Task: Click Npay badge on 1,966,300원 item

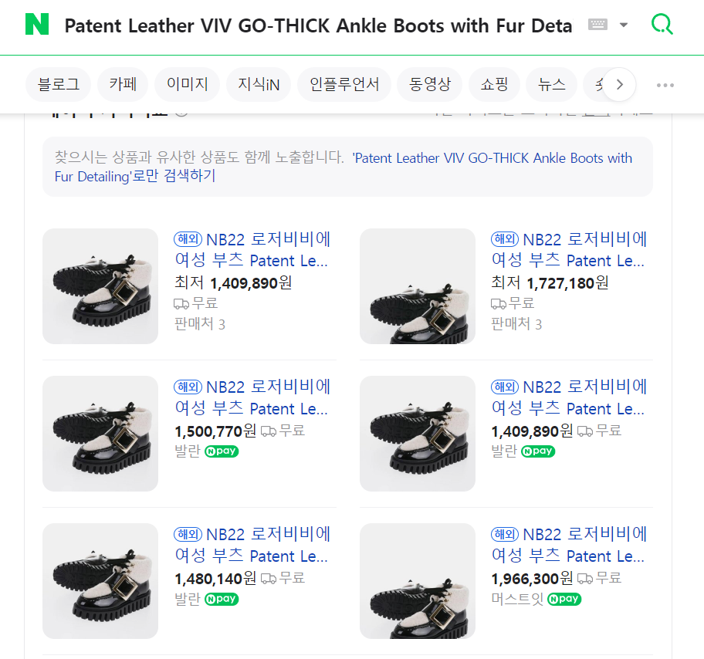Action: [564, 599]
